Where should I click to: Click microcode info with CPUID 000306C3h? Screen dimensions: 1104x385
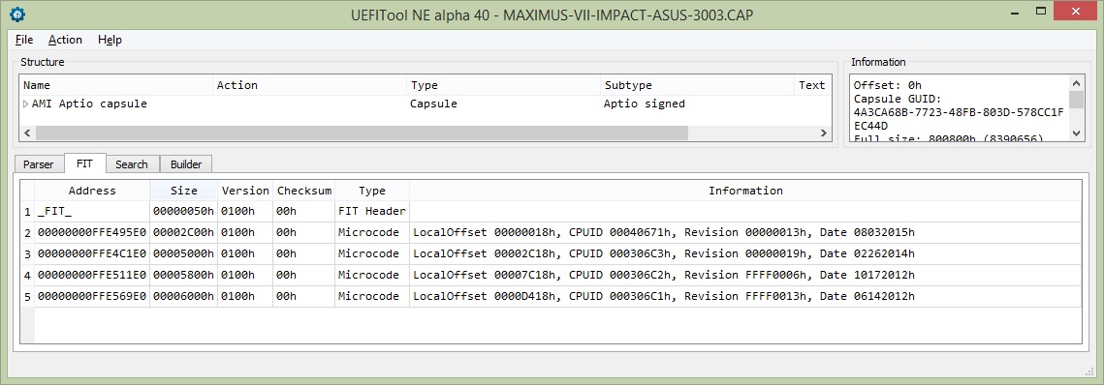745,253
